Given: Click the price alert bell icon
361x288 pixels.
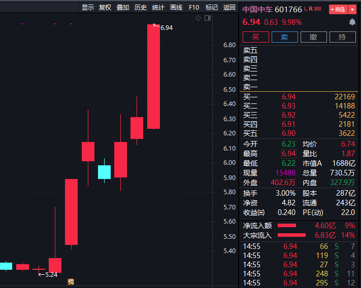Looking at the screenshot, I should pos(352,22).
